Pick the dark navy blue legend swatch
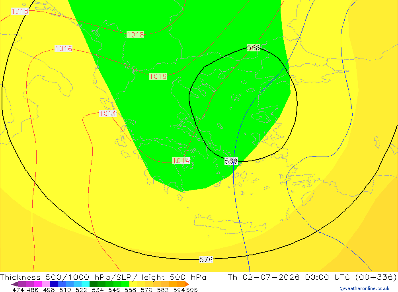398x292 pixels. 54,284
